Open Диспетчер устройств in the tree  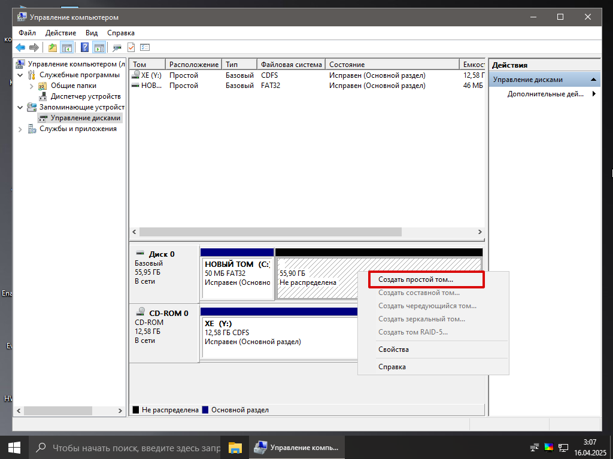click(85, 96)
